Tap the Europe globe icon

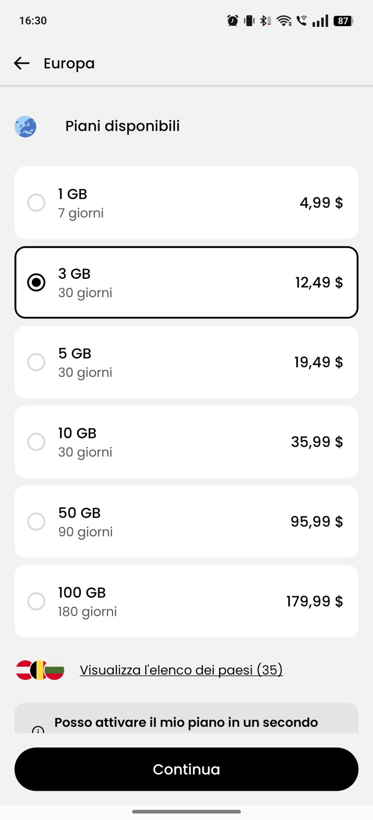[25, 126]
